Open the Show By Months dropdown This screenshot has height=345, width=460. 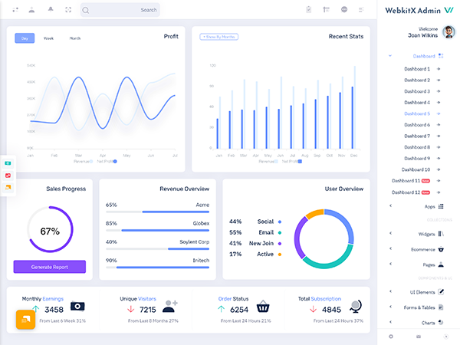tap(217, 37)
